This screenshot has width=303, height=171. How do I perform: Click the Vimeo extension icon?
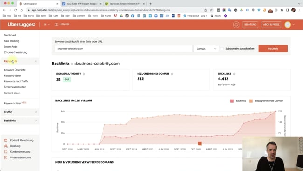tap(259, 10)
